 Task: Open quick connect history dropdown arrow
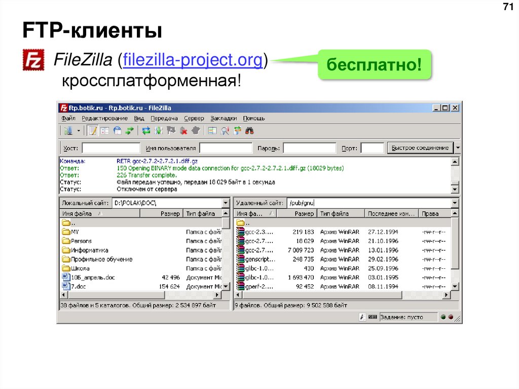pyautogui.click(x=458, y=148)
